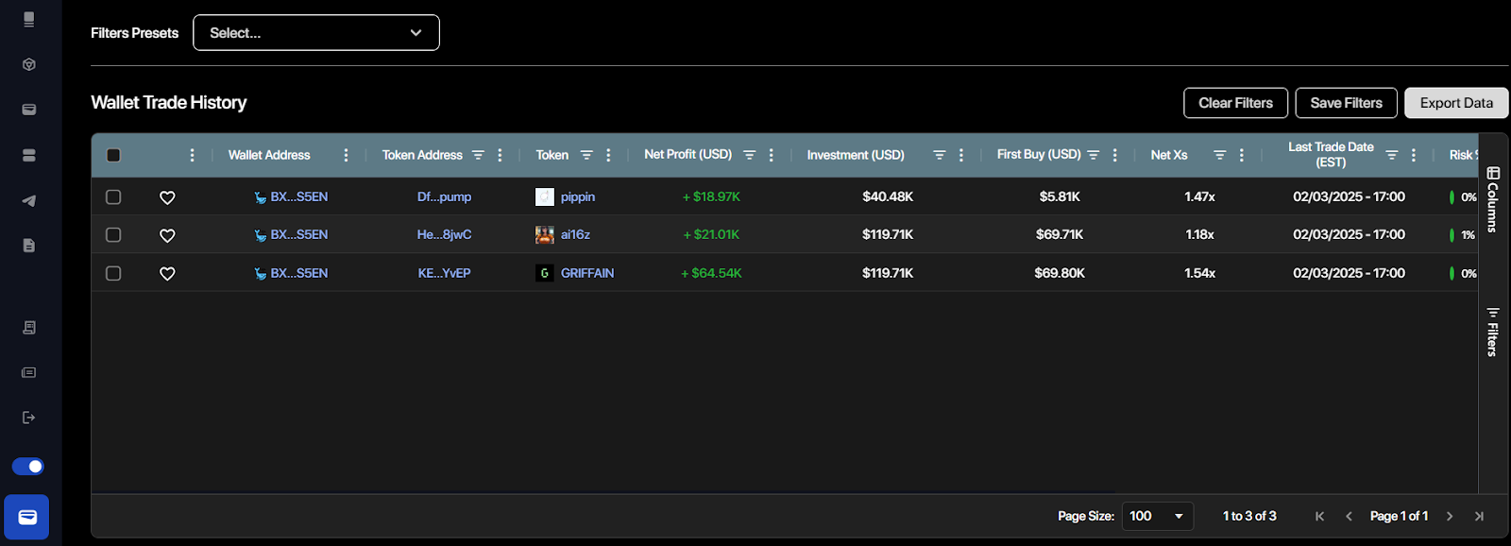Open the cube icon in left sidebar
The height and width of the screenshot is (546, 1511).
pos(29,64)
